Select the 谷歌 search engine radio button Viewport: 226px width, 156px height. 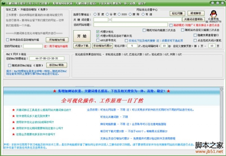point(107,14)
